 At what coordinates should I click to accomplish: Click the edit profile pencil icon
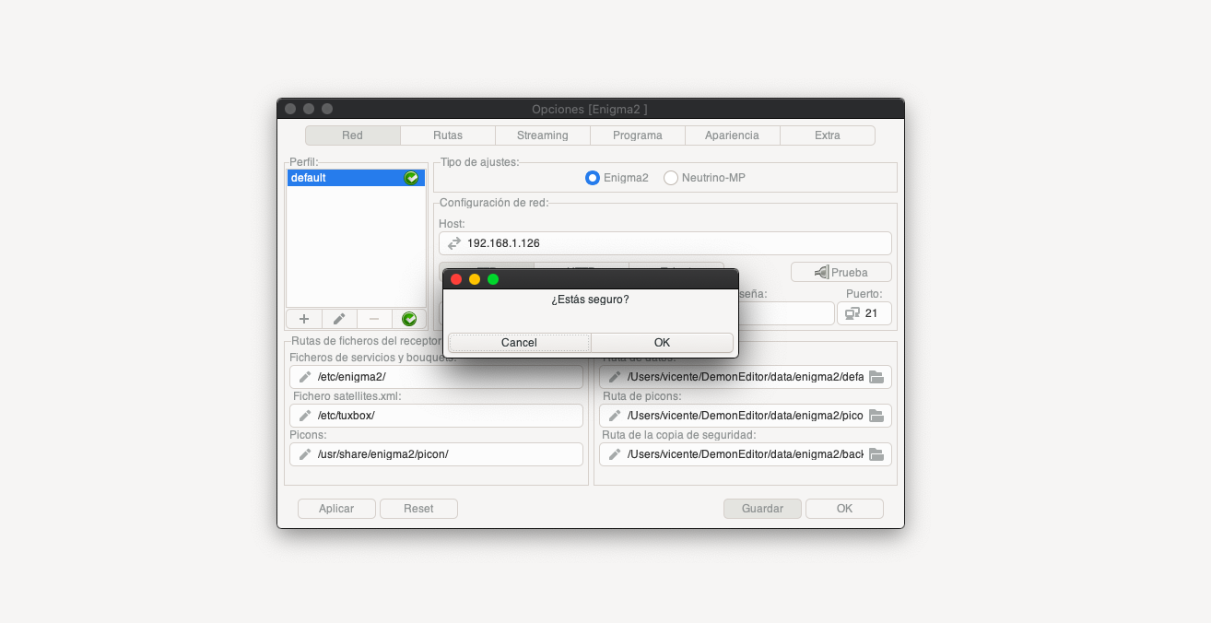pyautogui.click(x=339, y=319)
